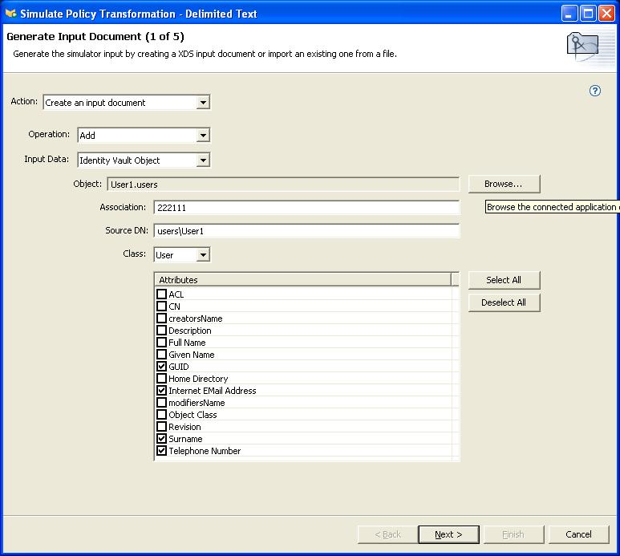Image resolution: width=620 pixels, height=556 pixels.
Task: Cancel the simulation wizard
Action: tap(578, 534)
